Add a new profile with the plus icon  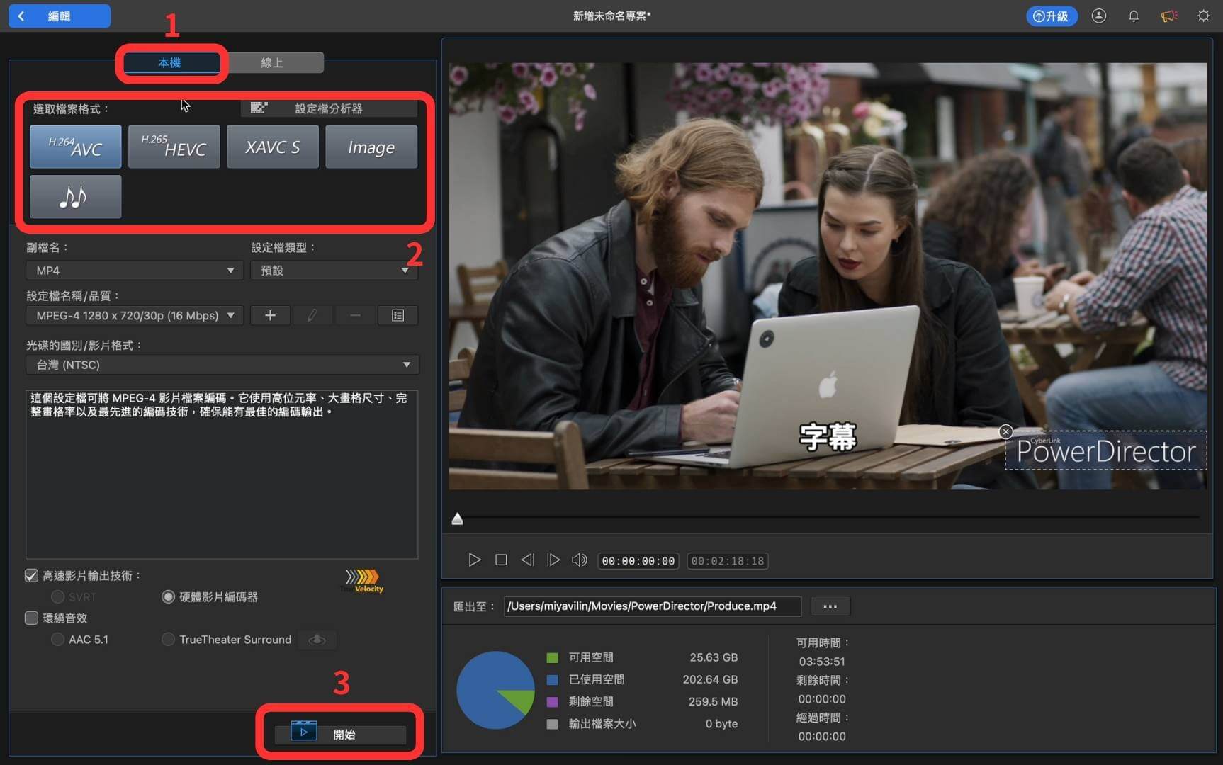(x=270, y=315)
